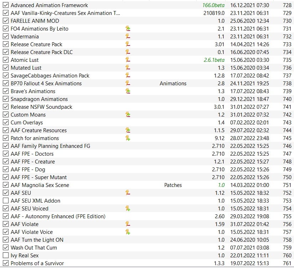Click conflict icon for FO4 Animations By Leito
This screenshot has height=268, width=294.
pyautogui.click(x=128, y=29)
